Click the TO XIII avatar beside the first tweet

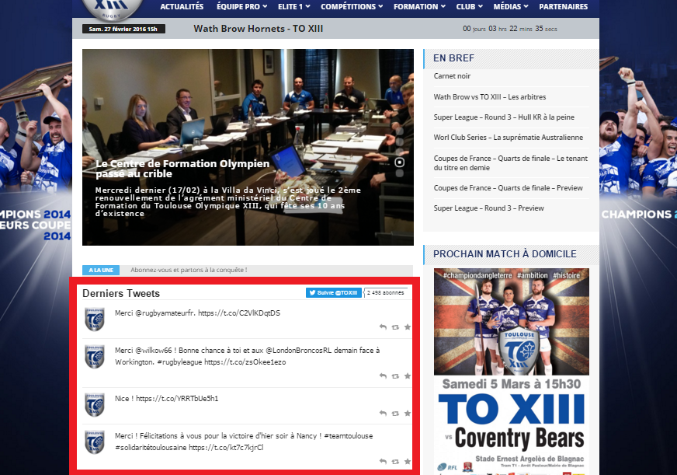[x=95, y=320]
